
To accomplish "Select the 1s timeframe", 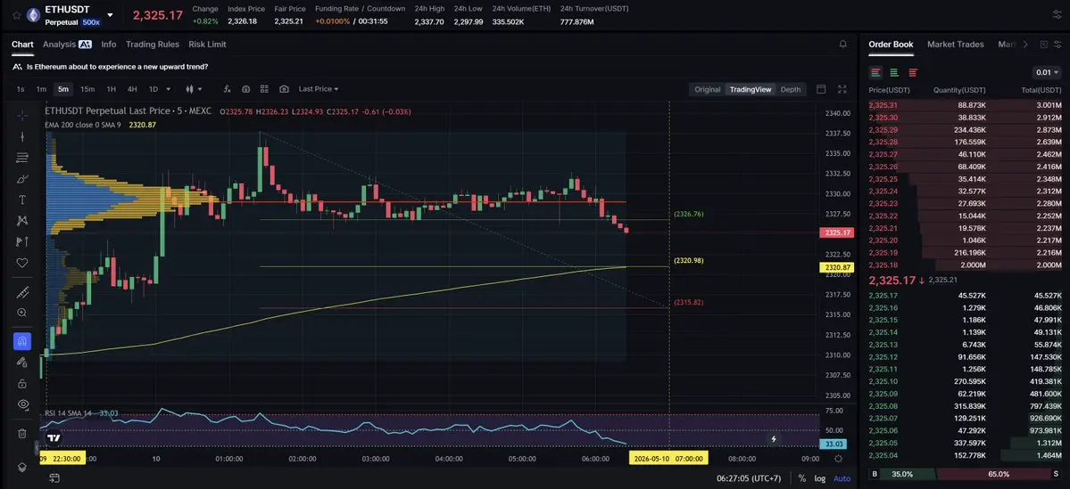I will coord(21,89).
